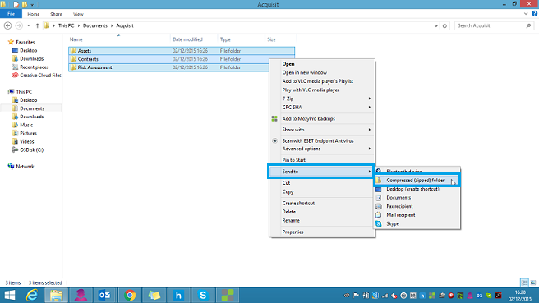539x303 pixels.
Task: Choose Compressed (zipped) folder
Action: [x=417, y=180]
